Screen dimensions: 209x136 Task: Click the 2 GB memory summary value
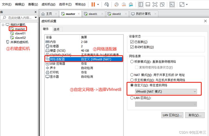(84, 42)
